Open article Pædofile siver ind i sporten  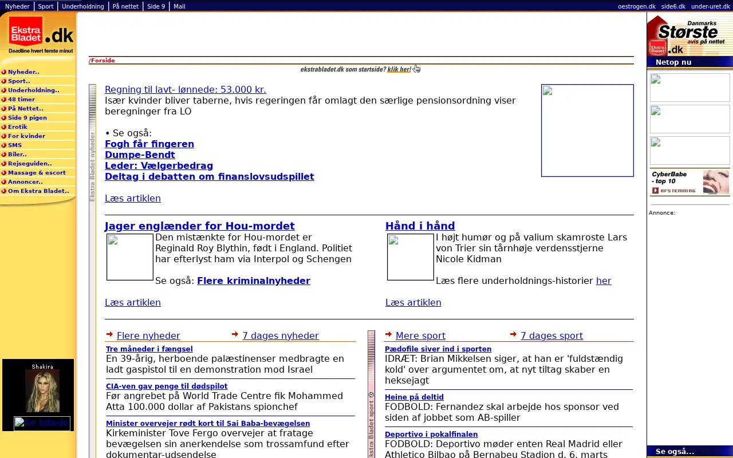click(x=438, y=349)
